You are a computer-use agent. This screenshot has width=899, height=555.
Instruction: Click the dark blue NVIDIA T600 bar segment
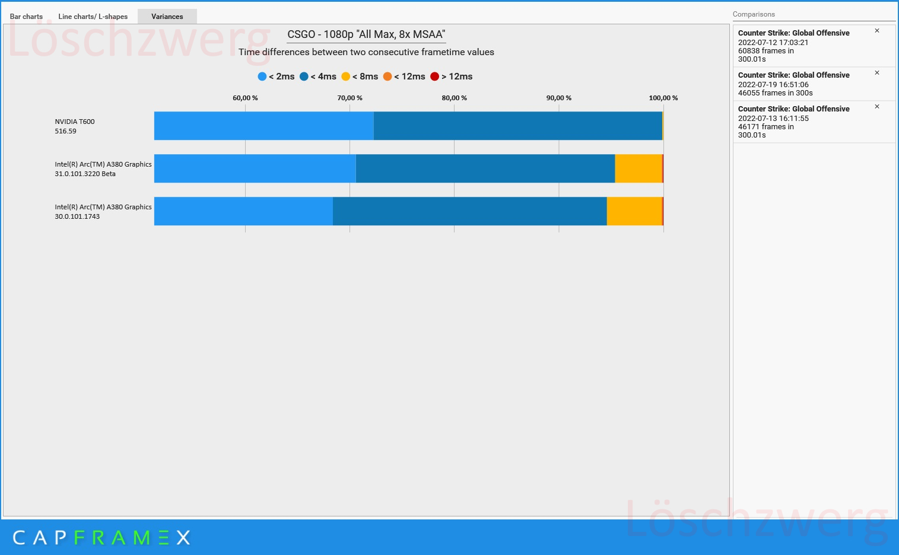click(518, 126)
